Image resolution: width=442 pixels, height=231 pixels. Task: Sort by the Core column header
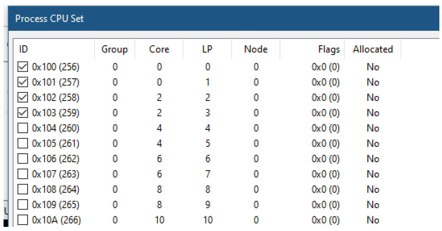point(159,49)
